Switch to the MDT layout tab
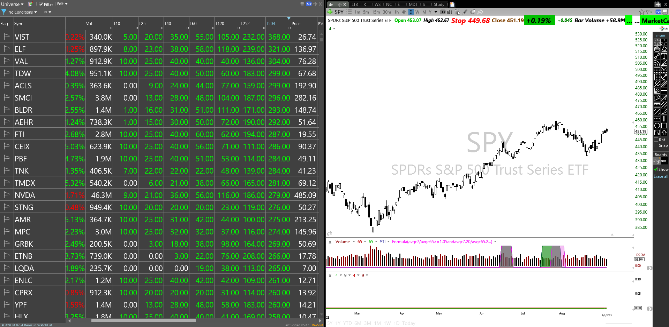Image resolution: width=669 pixels, height=327 pixels. [x=413, y=5]
